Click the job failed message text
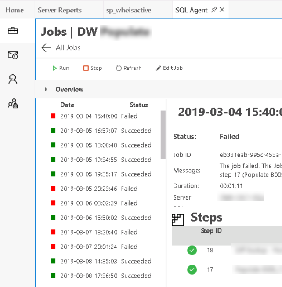 [251, 170]
